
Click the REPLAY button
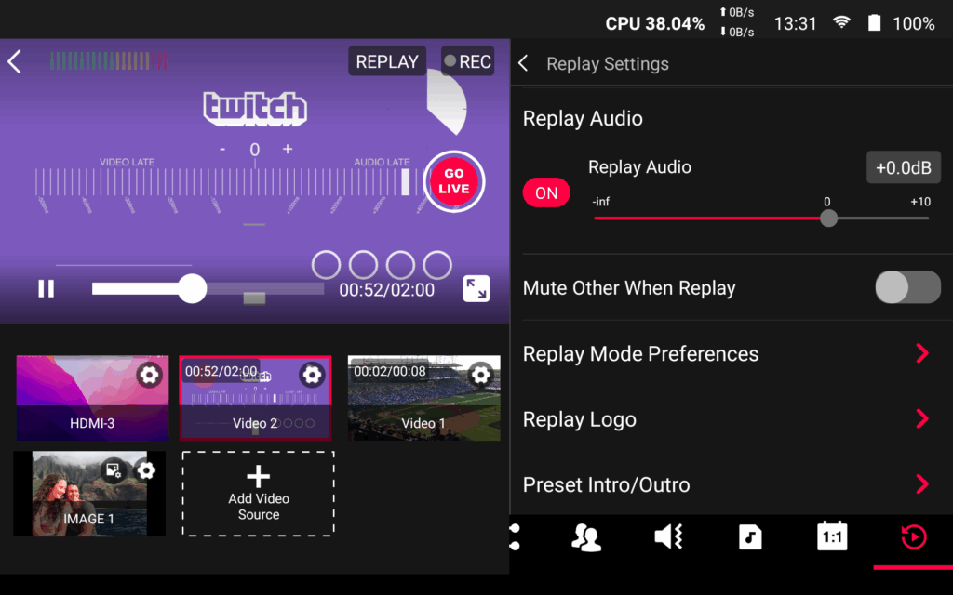(387, 61)
